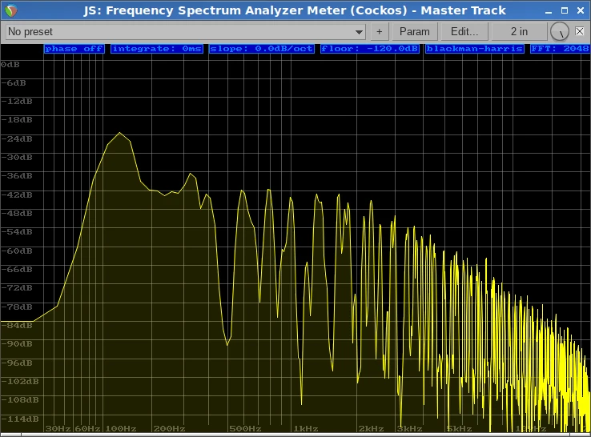Toggle the phase off setting

pos(74,49)
